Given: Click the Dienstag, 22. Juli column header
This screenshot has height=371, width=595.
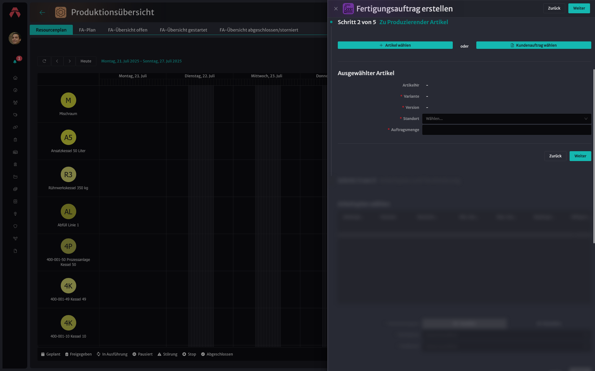Looking at the screenshot, I should (200, 76).
